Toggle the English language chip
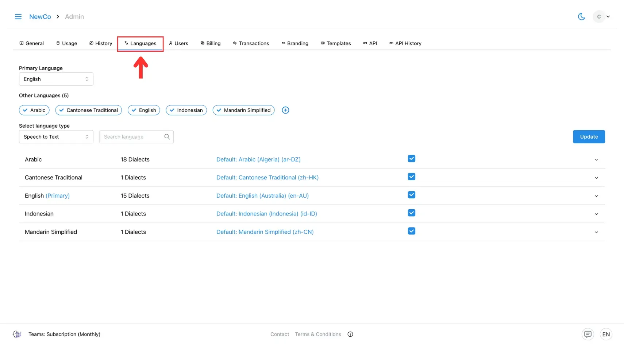 click(x=144, y=110)
